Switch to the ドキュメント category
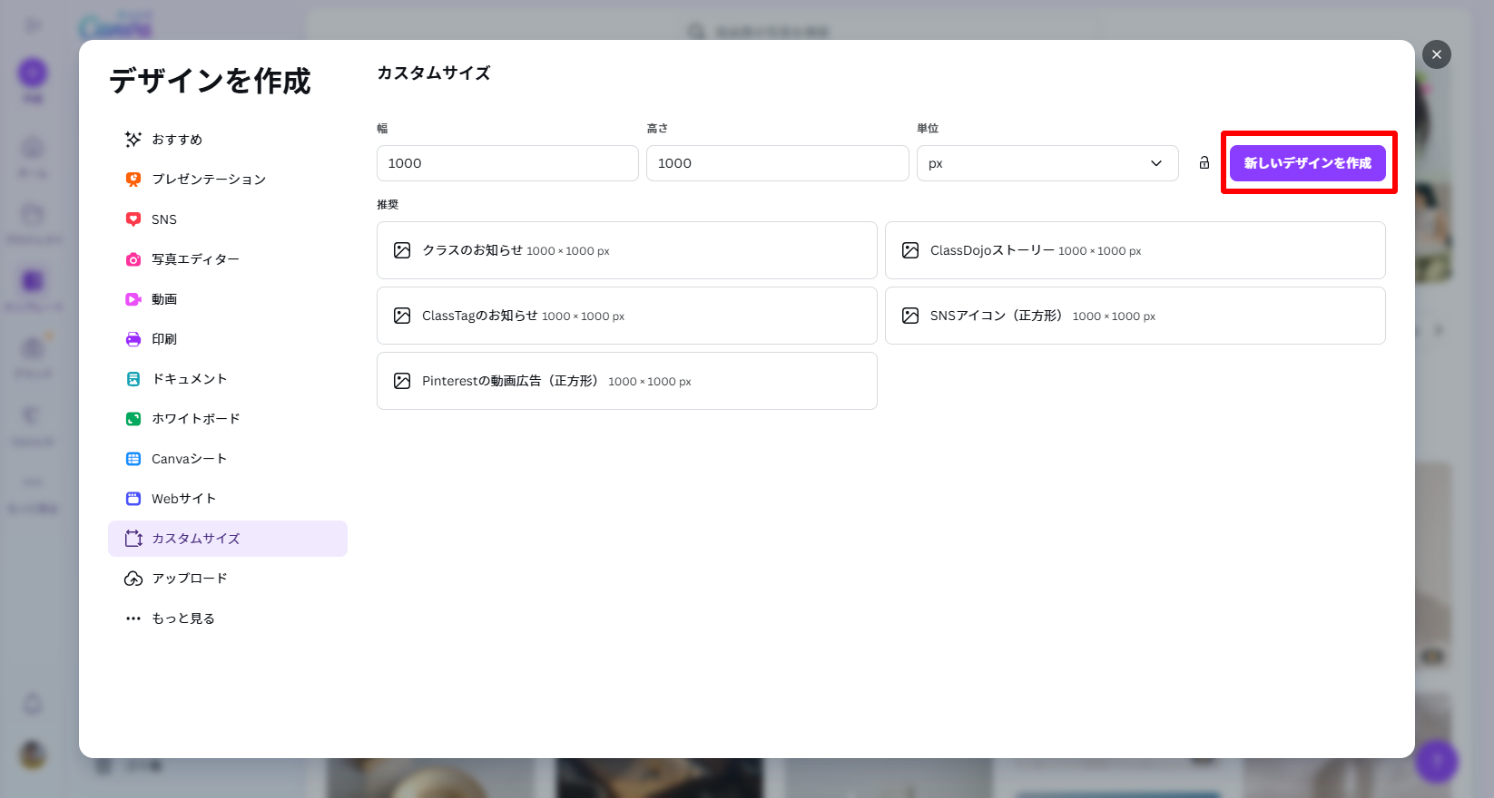This screenshot has height=798, width=1494. [x=189, y=379]
